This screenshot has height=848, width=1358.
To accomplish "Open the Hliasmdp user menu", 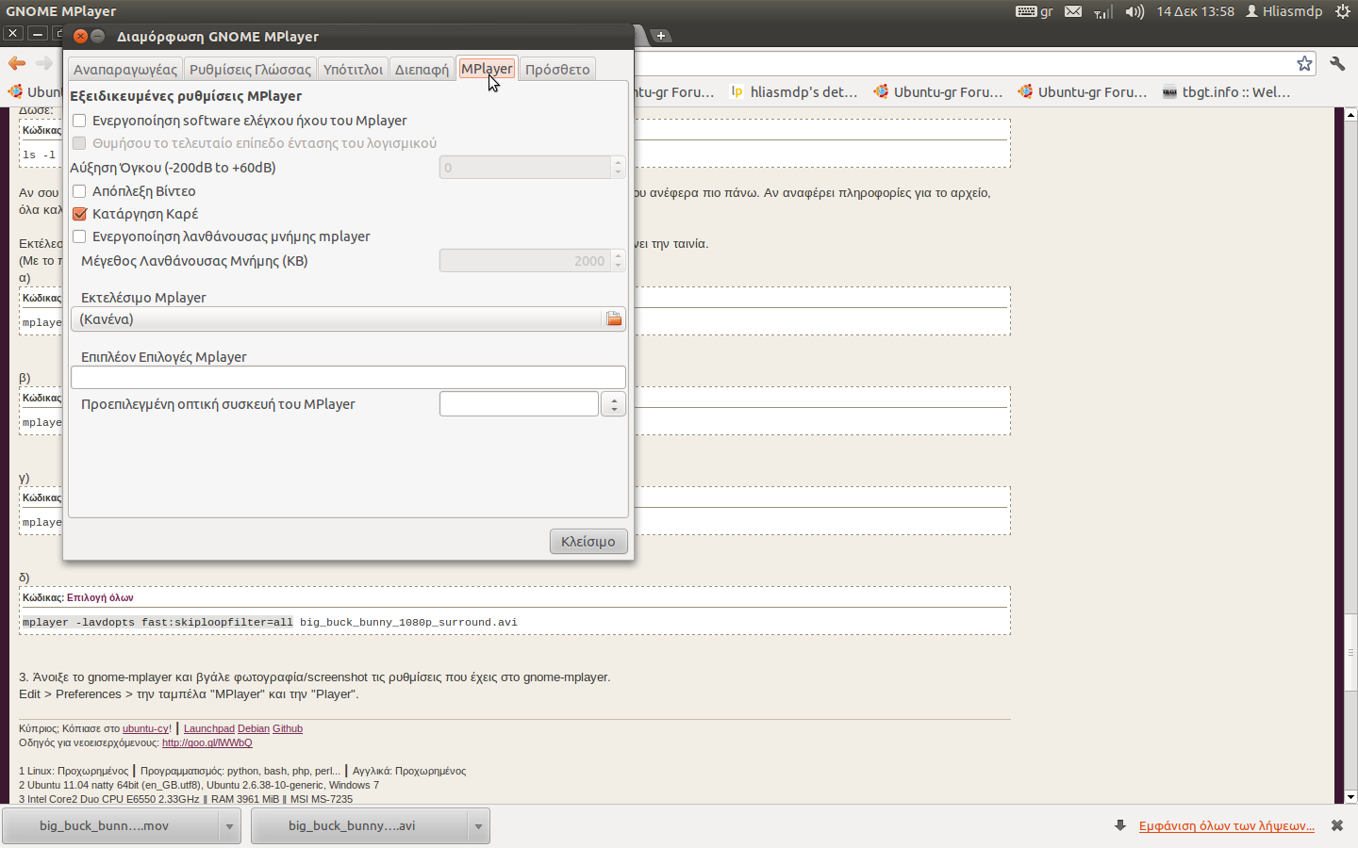I will point(1284,11).
